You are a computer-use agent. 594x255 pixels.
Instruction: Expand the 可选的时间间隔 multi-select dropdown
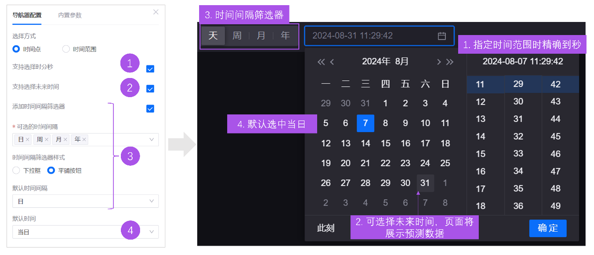[x=151, y=140]
